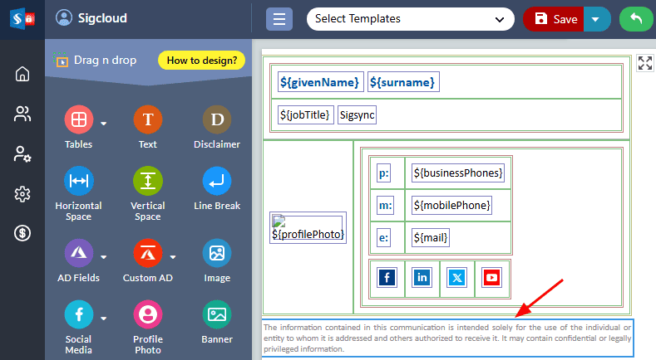Add a Disclaimer element
The image size is (656, 360).
point(217,121)
